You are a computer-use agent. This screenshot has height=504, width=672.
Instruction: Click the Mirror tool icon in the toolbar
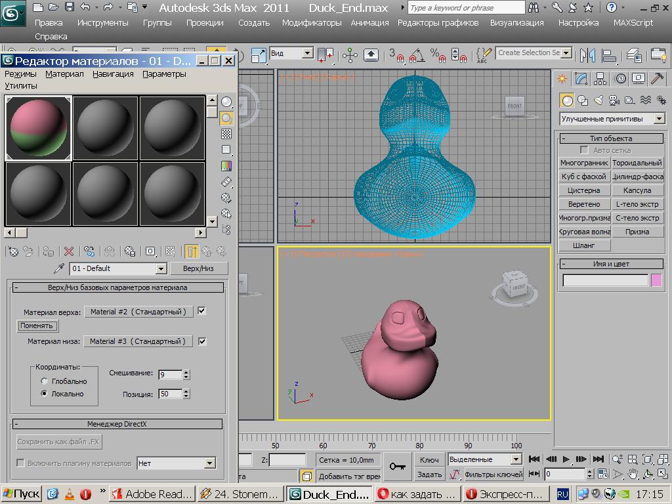pyautogui.click(x=588, y=55)
